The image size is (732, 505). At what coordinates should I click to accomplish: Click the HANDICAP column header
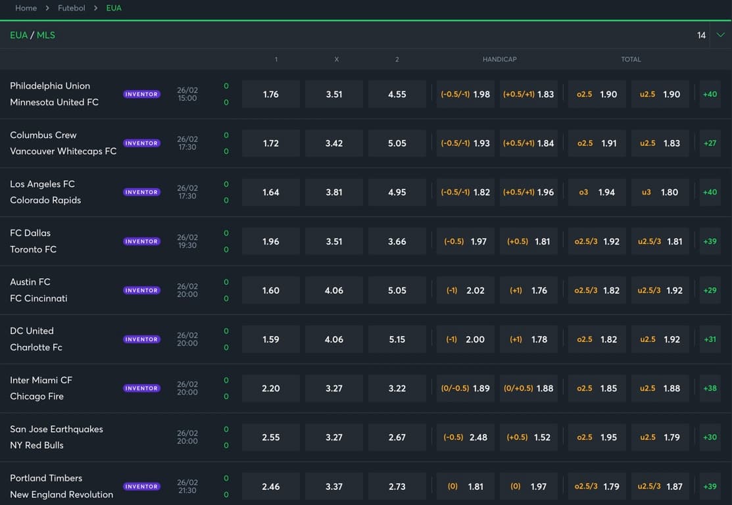point(500,59)
